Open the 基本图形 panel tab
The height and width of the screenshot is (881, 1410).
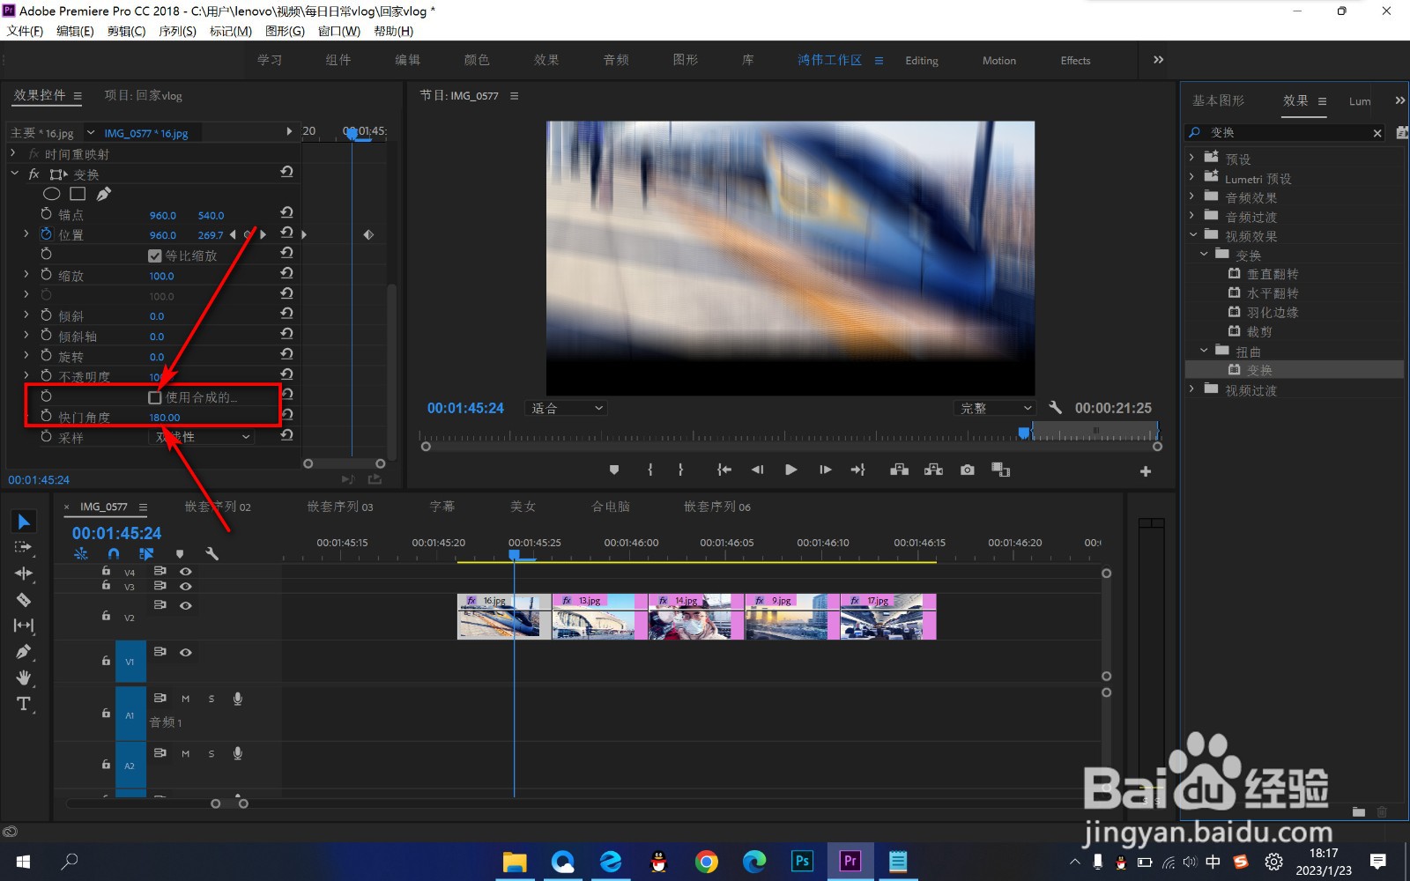1219,100
